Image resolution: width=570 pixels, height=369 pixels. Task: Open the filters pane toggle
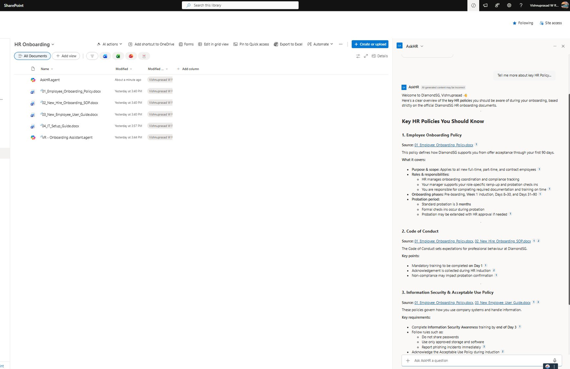[x=92, y=56]
